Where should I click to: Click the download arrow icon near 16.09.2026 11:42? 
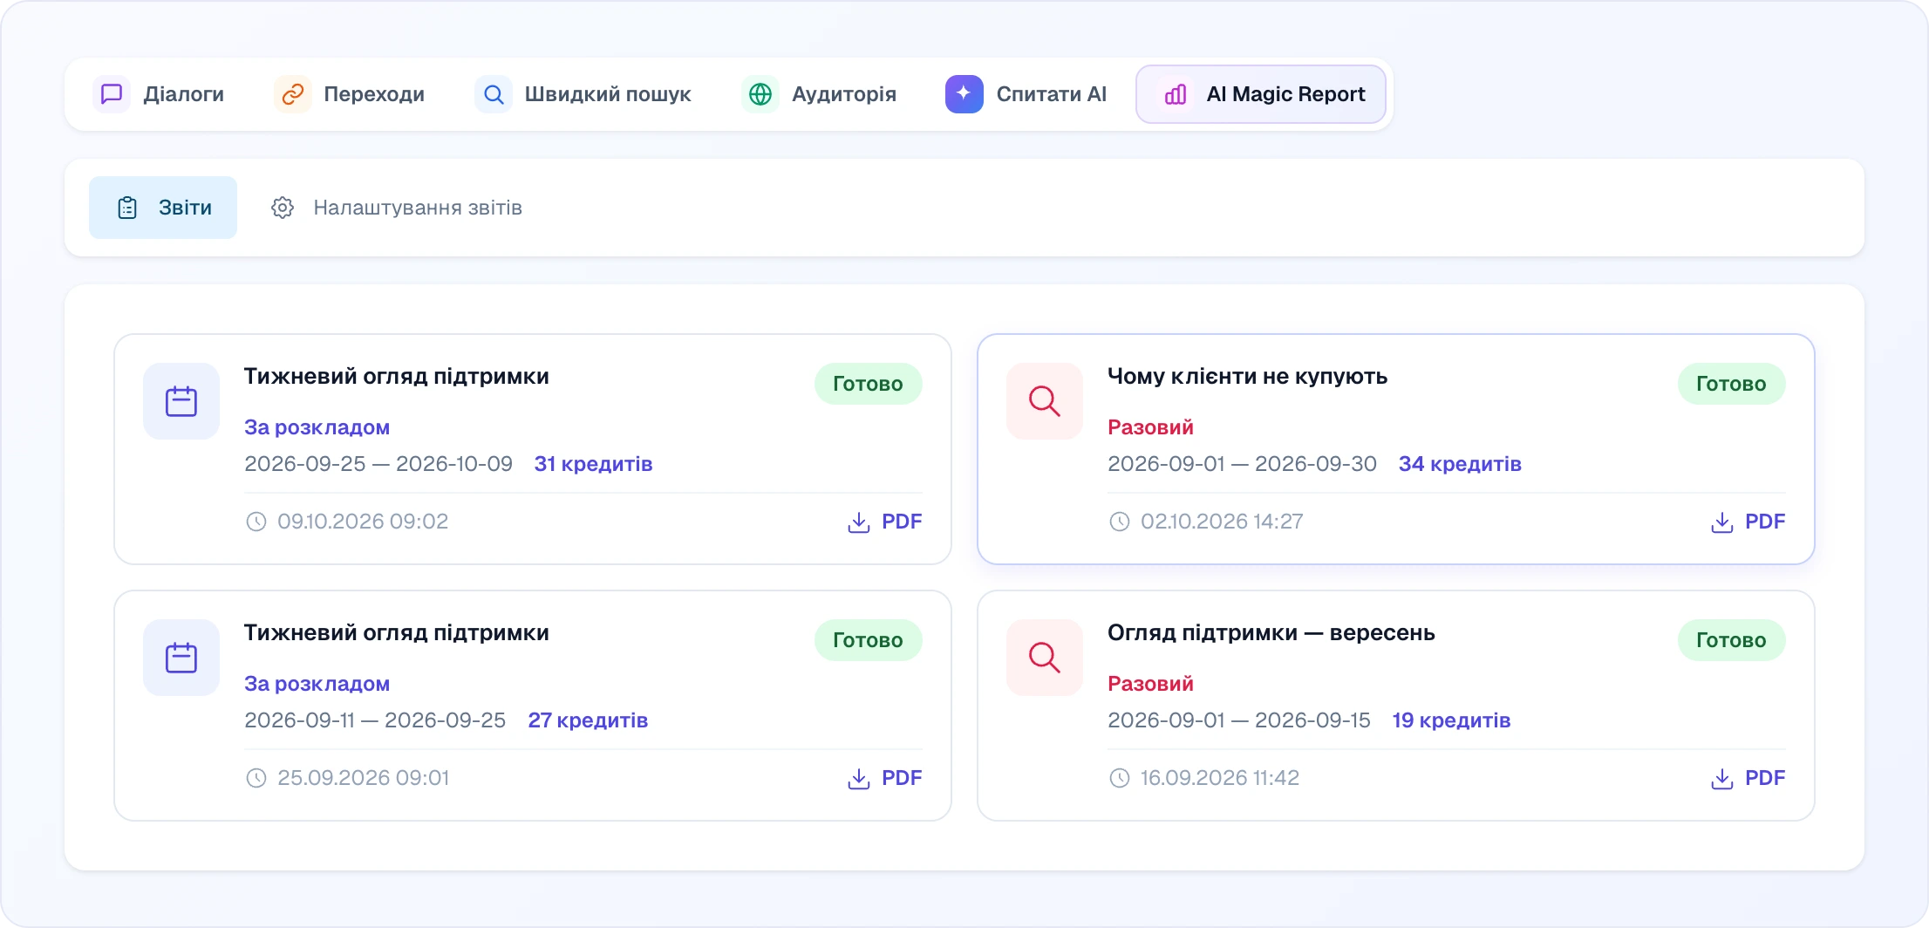pos(1722,779)
